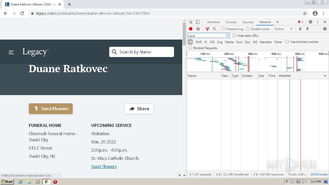The width and height of the screenshot is (329, 185).
Task: Filter requests by CSS
Action: coord(212,42)
